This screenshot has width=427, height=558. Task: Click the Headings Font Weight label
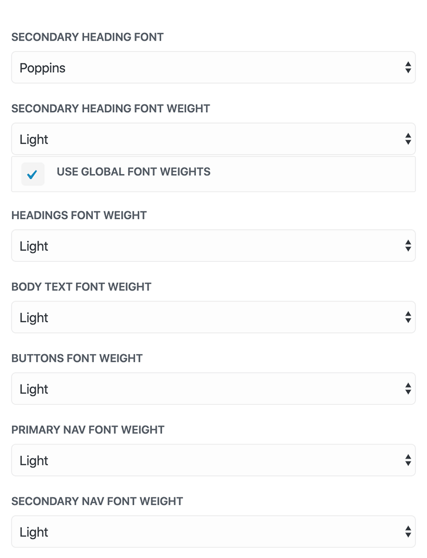(x=79, y=215)
